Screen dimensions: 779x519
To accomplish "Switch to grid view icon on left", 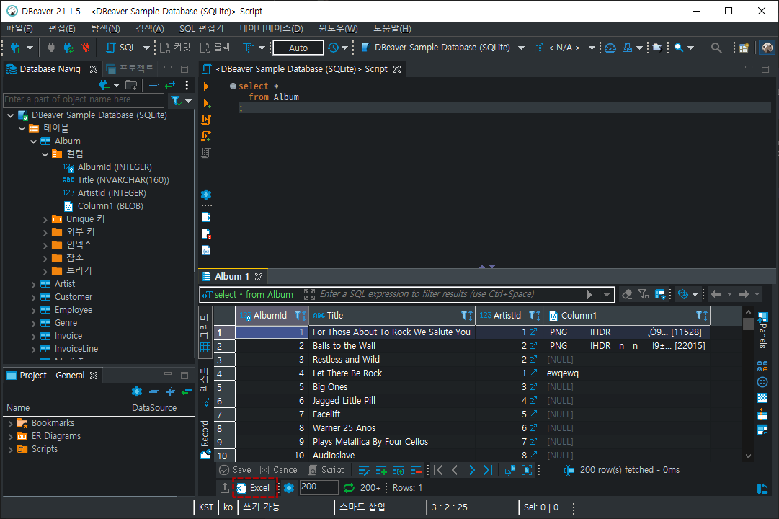I will [x=205, y=334].
